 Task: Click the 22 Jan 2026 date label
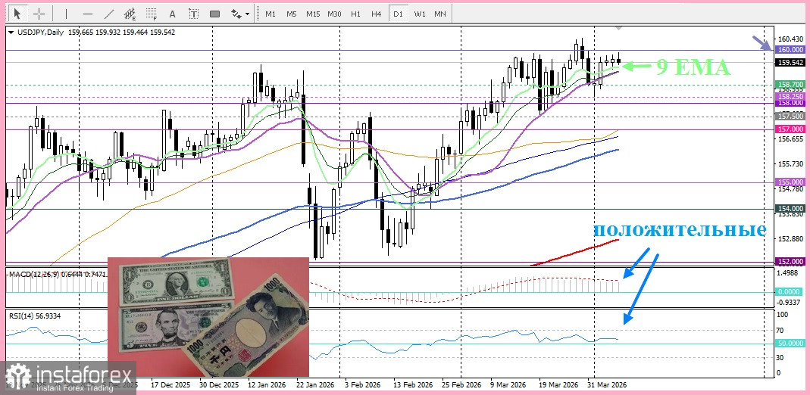click(316, 385)
